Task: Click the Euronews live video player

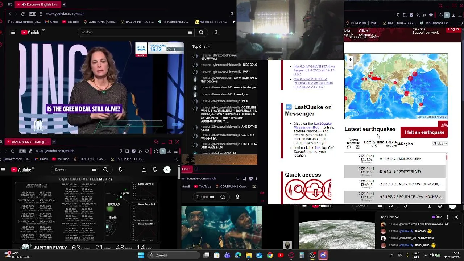Action: click(x=101, y=88)
